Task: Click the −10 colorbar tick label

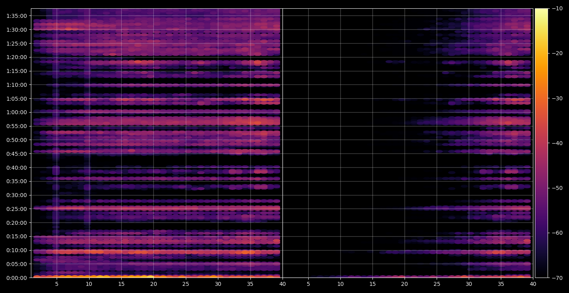Action: point(557,9)
